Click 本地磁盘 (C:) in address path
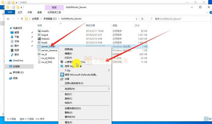Image resolution: width=212 pixels, height=124 pixels. (x=50, y=19)
